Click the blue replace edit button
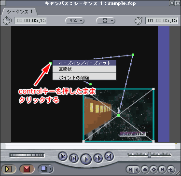Image resolution: width=181 pixels, height=176 pixels. point(44,169)
